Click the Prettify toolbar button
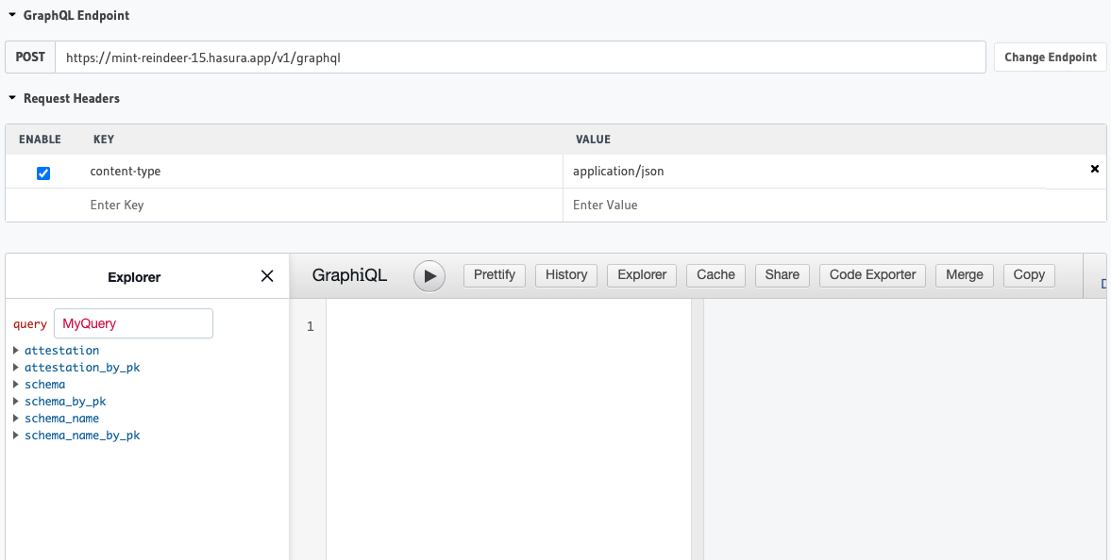This screenshot has width=1111, height=560. pyautogui.click(x=495, y=275)
